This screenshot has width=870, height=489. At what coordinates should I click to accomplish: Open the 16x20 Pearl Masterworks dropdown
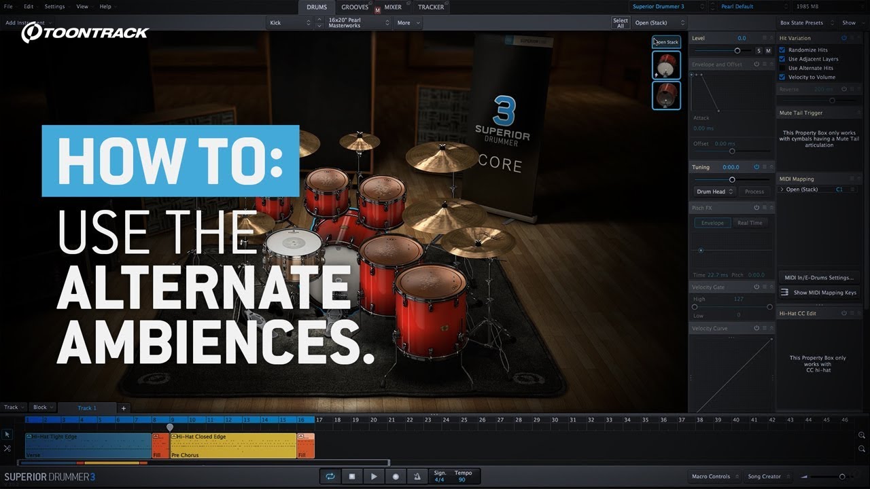click(x=359, y=22)
